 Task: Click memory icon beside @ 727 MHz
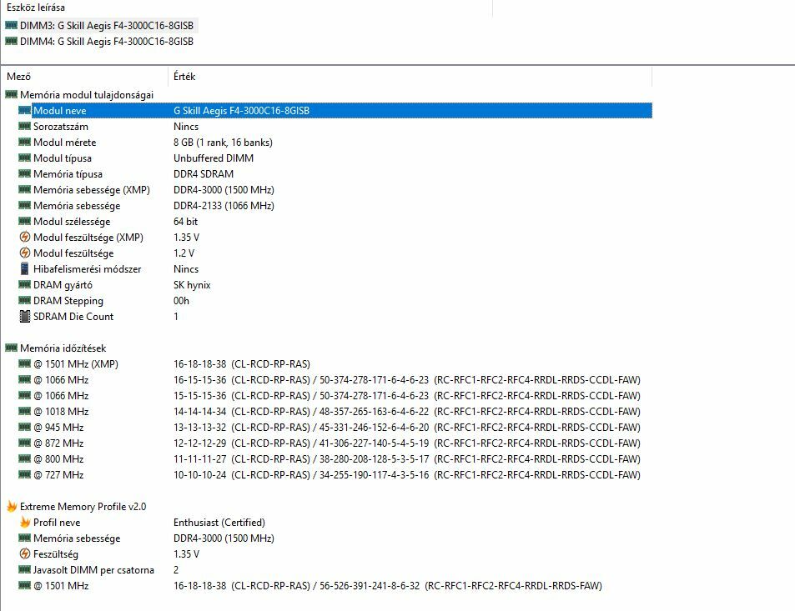(x=24, y=474)
